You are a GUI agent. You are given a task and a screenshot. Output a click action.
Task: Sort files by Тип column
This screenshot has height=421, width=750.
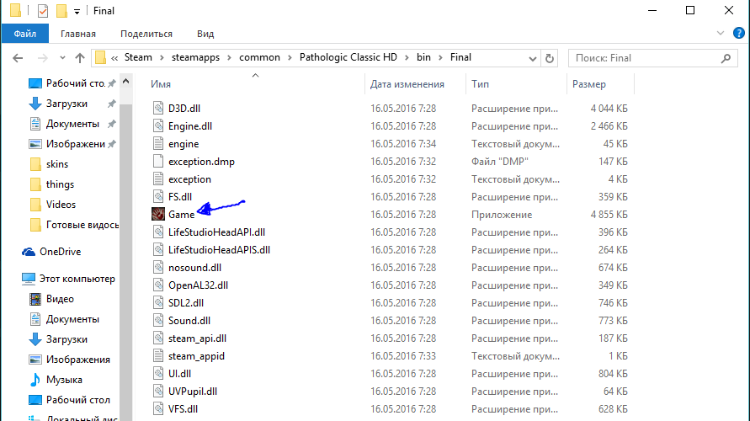[x=480, y=84]
